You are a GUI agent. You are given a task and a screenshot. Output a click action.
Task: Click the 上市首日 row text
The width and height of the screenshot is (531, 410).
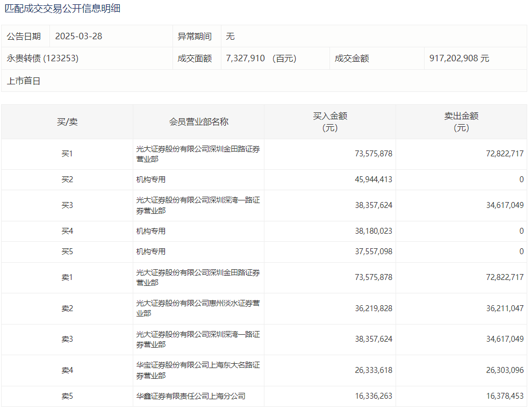coord(24,81)
